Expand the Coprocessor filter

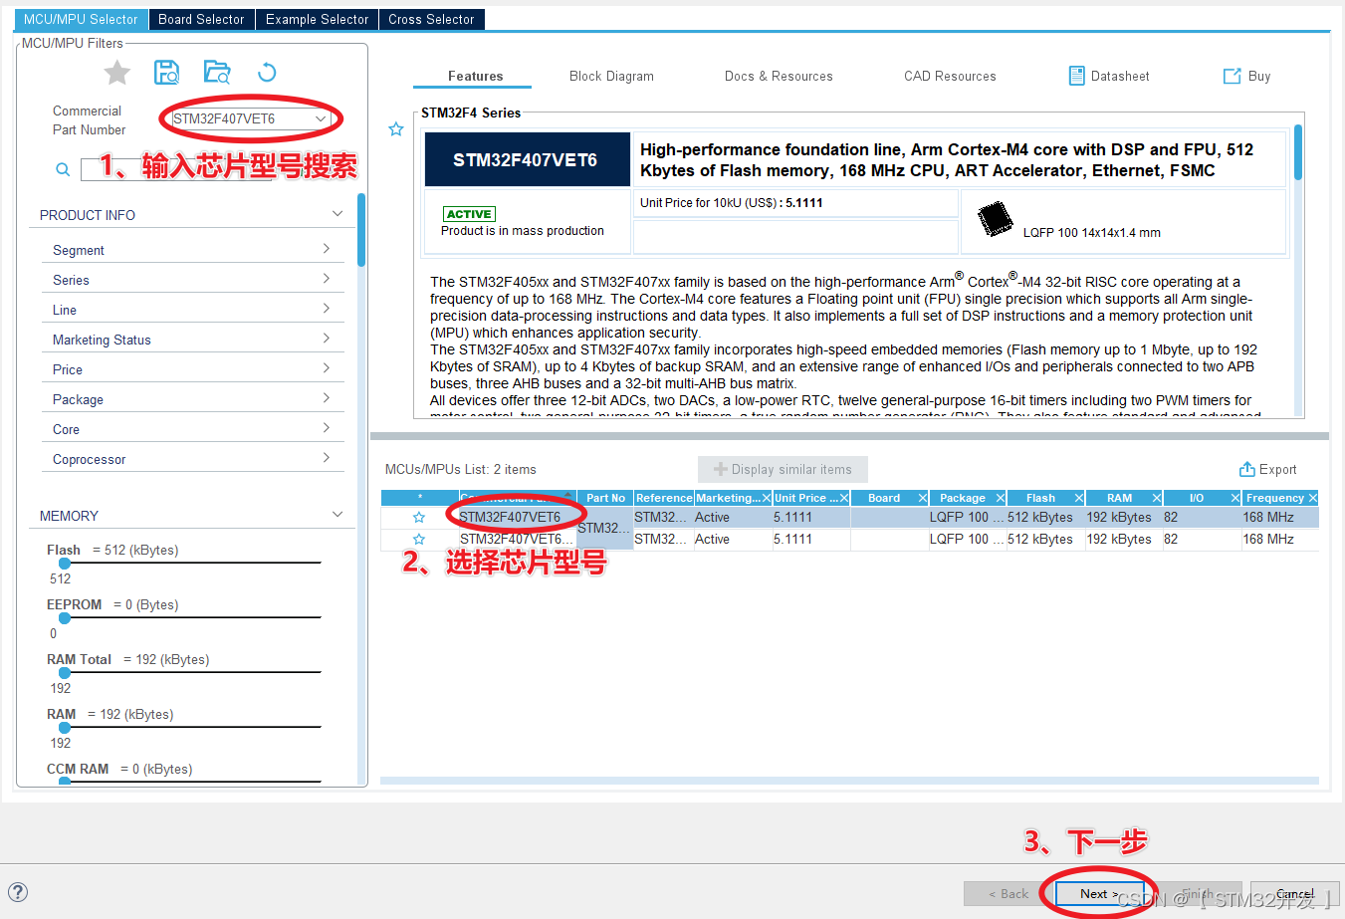tap(192, 459)
